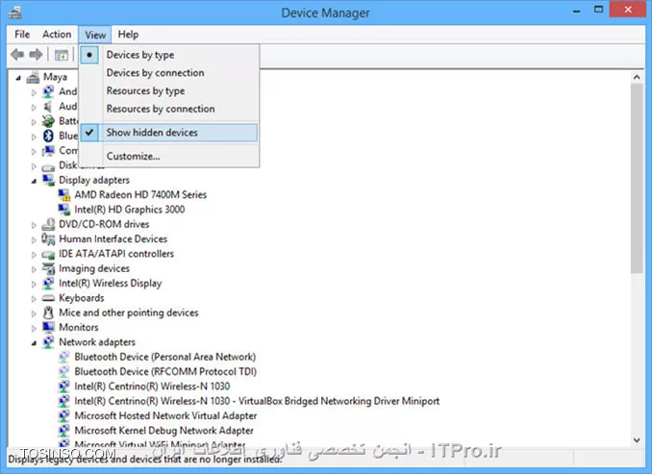The height and width of the screenshot is (474, 652).
Task: Expand the Human Interface Devices node
Action: coord(34,239)
